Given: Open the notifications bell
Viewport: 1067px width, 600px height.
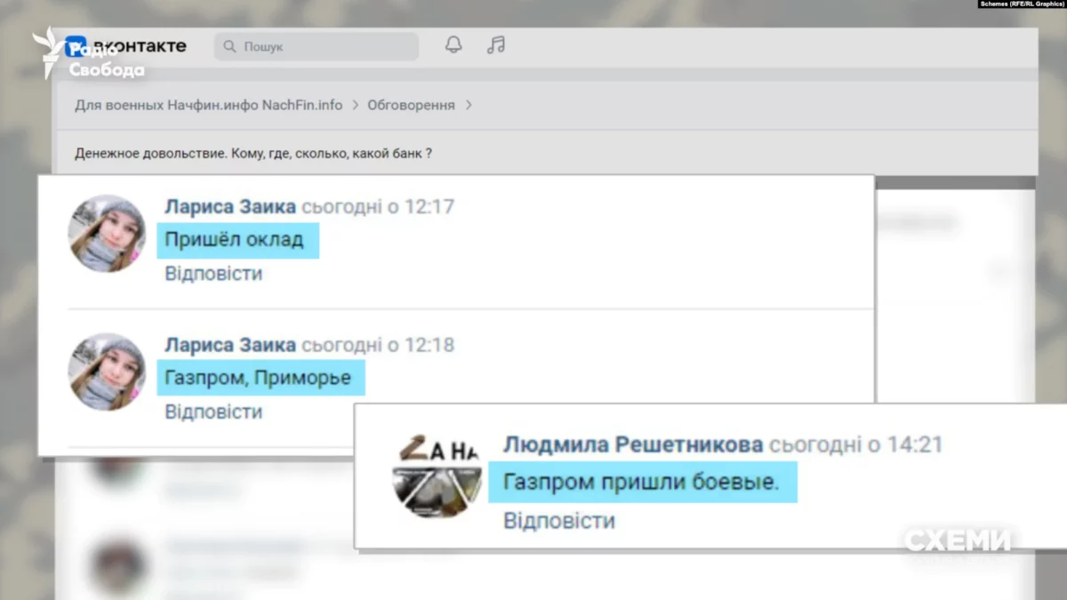Looking at the screenshot, I should 453,45.
